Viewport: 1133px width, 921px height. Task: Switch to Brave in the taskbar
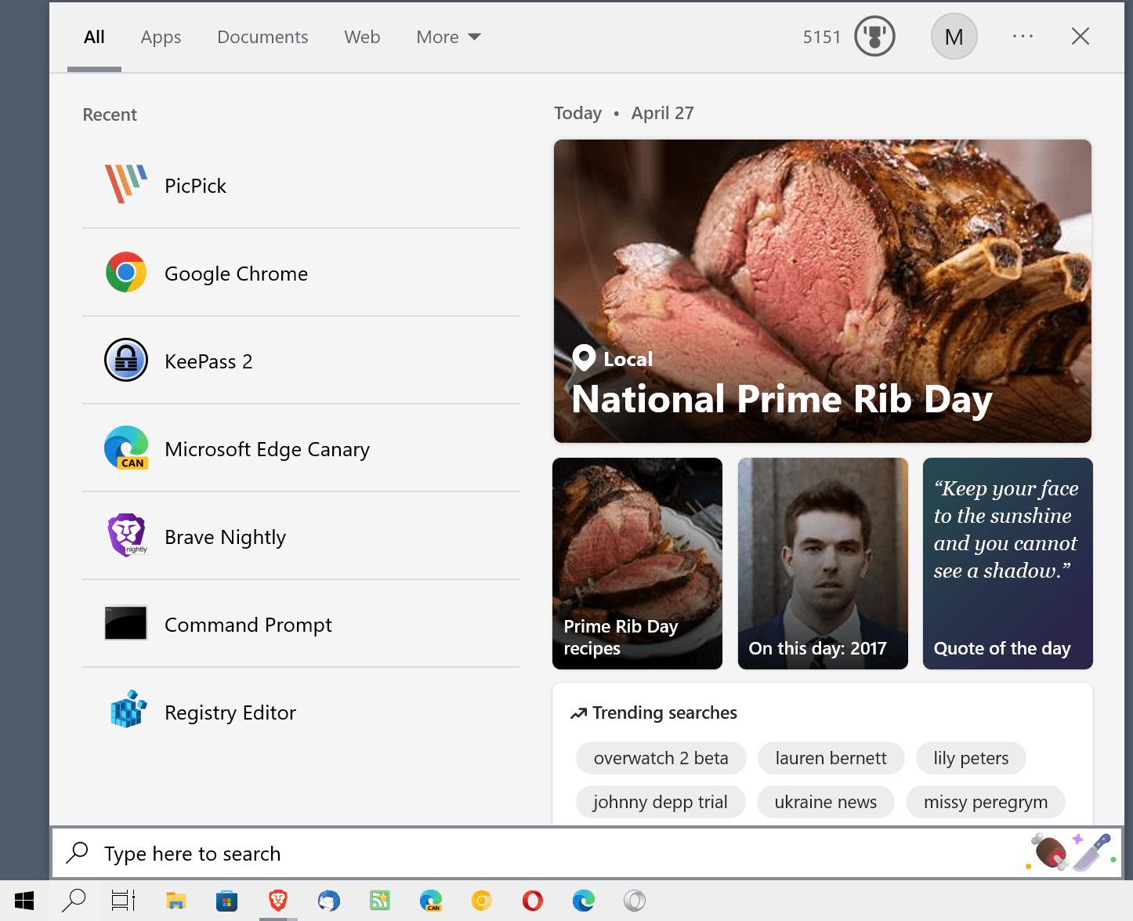(278, 901)
